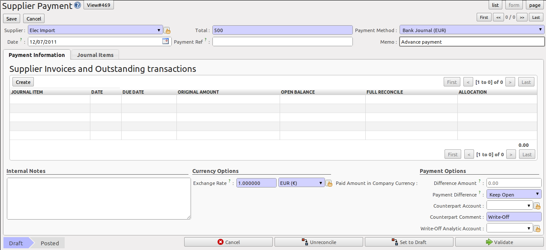
Task: Switch to the Journal Items tab
Action: click(95, 55)
